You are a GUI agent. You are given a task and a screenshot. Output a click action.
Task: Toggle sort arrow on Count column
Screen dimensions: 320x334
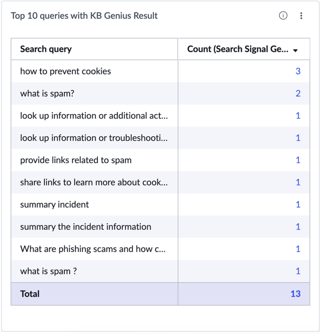(x=295, y=51)
